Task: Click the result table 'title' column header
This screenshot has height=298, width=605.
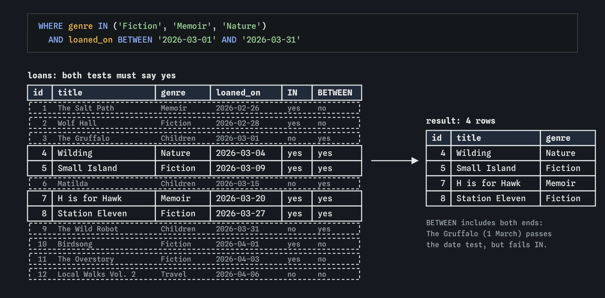Action: tap(495, 138)
